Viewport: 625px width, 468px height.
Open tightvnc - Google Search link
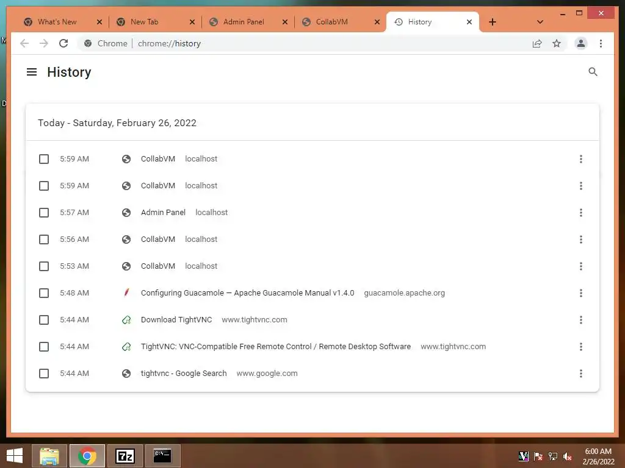tap(184, 374)
